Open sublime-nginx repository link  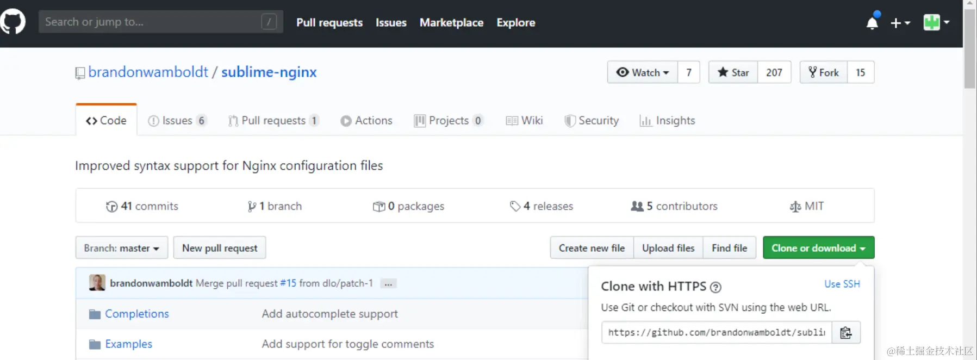269,72
